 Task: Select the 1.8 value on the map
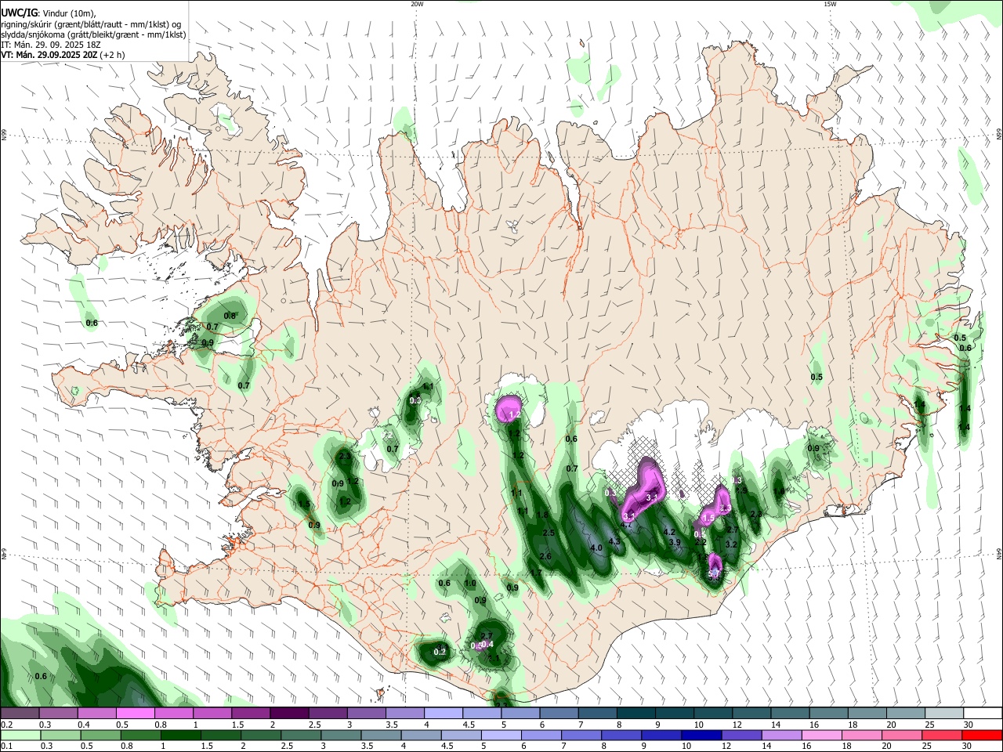pos(543,515)
